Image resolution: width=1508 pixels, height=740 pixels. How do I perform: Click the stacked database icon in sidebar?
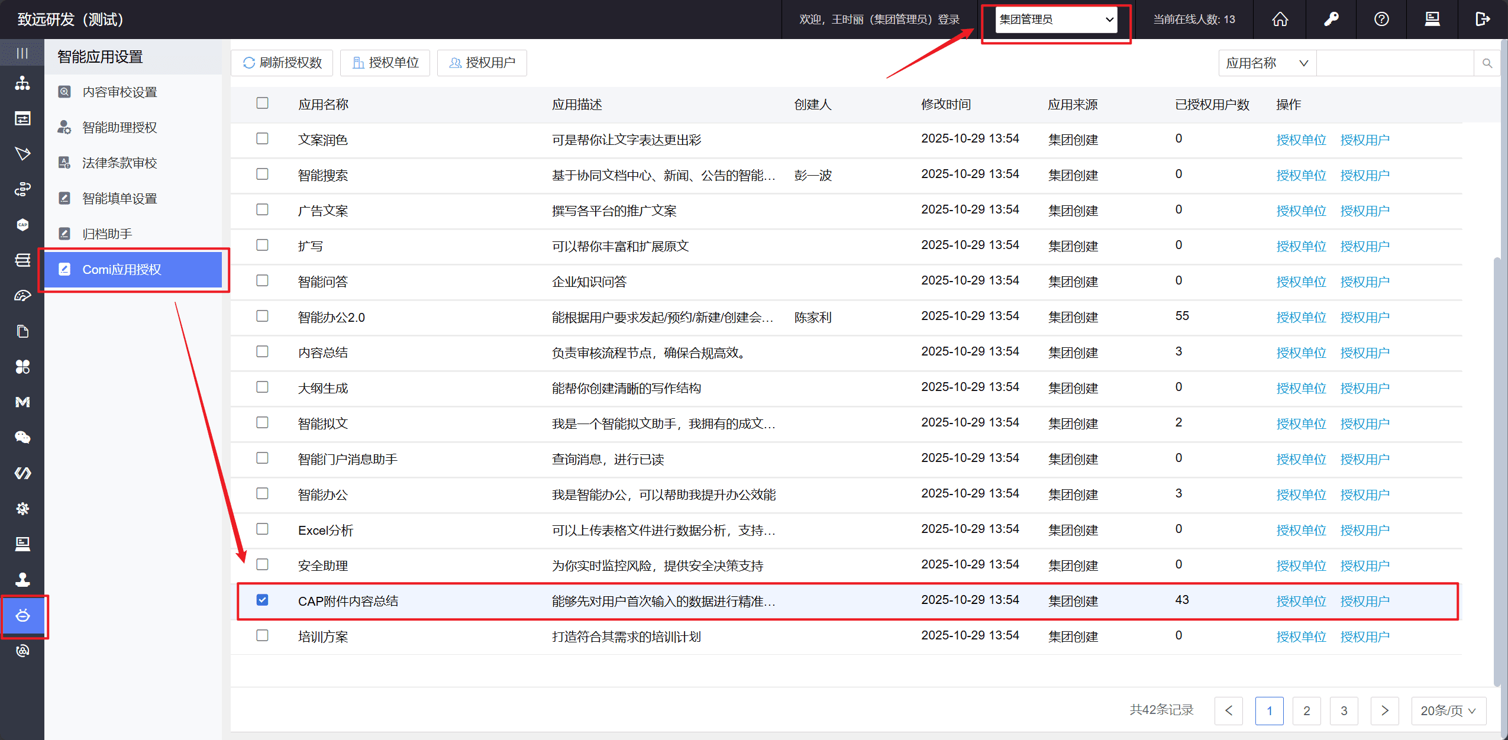22,260
